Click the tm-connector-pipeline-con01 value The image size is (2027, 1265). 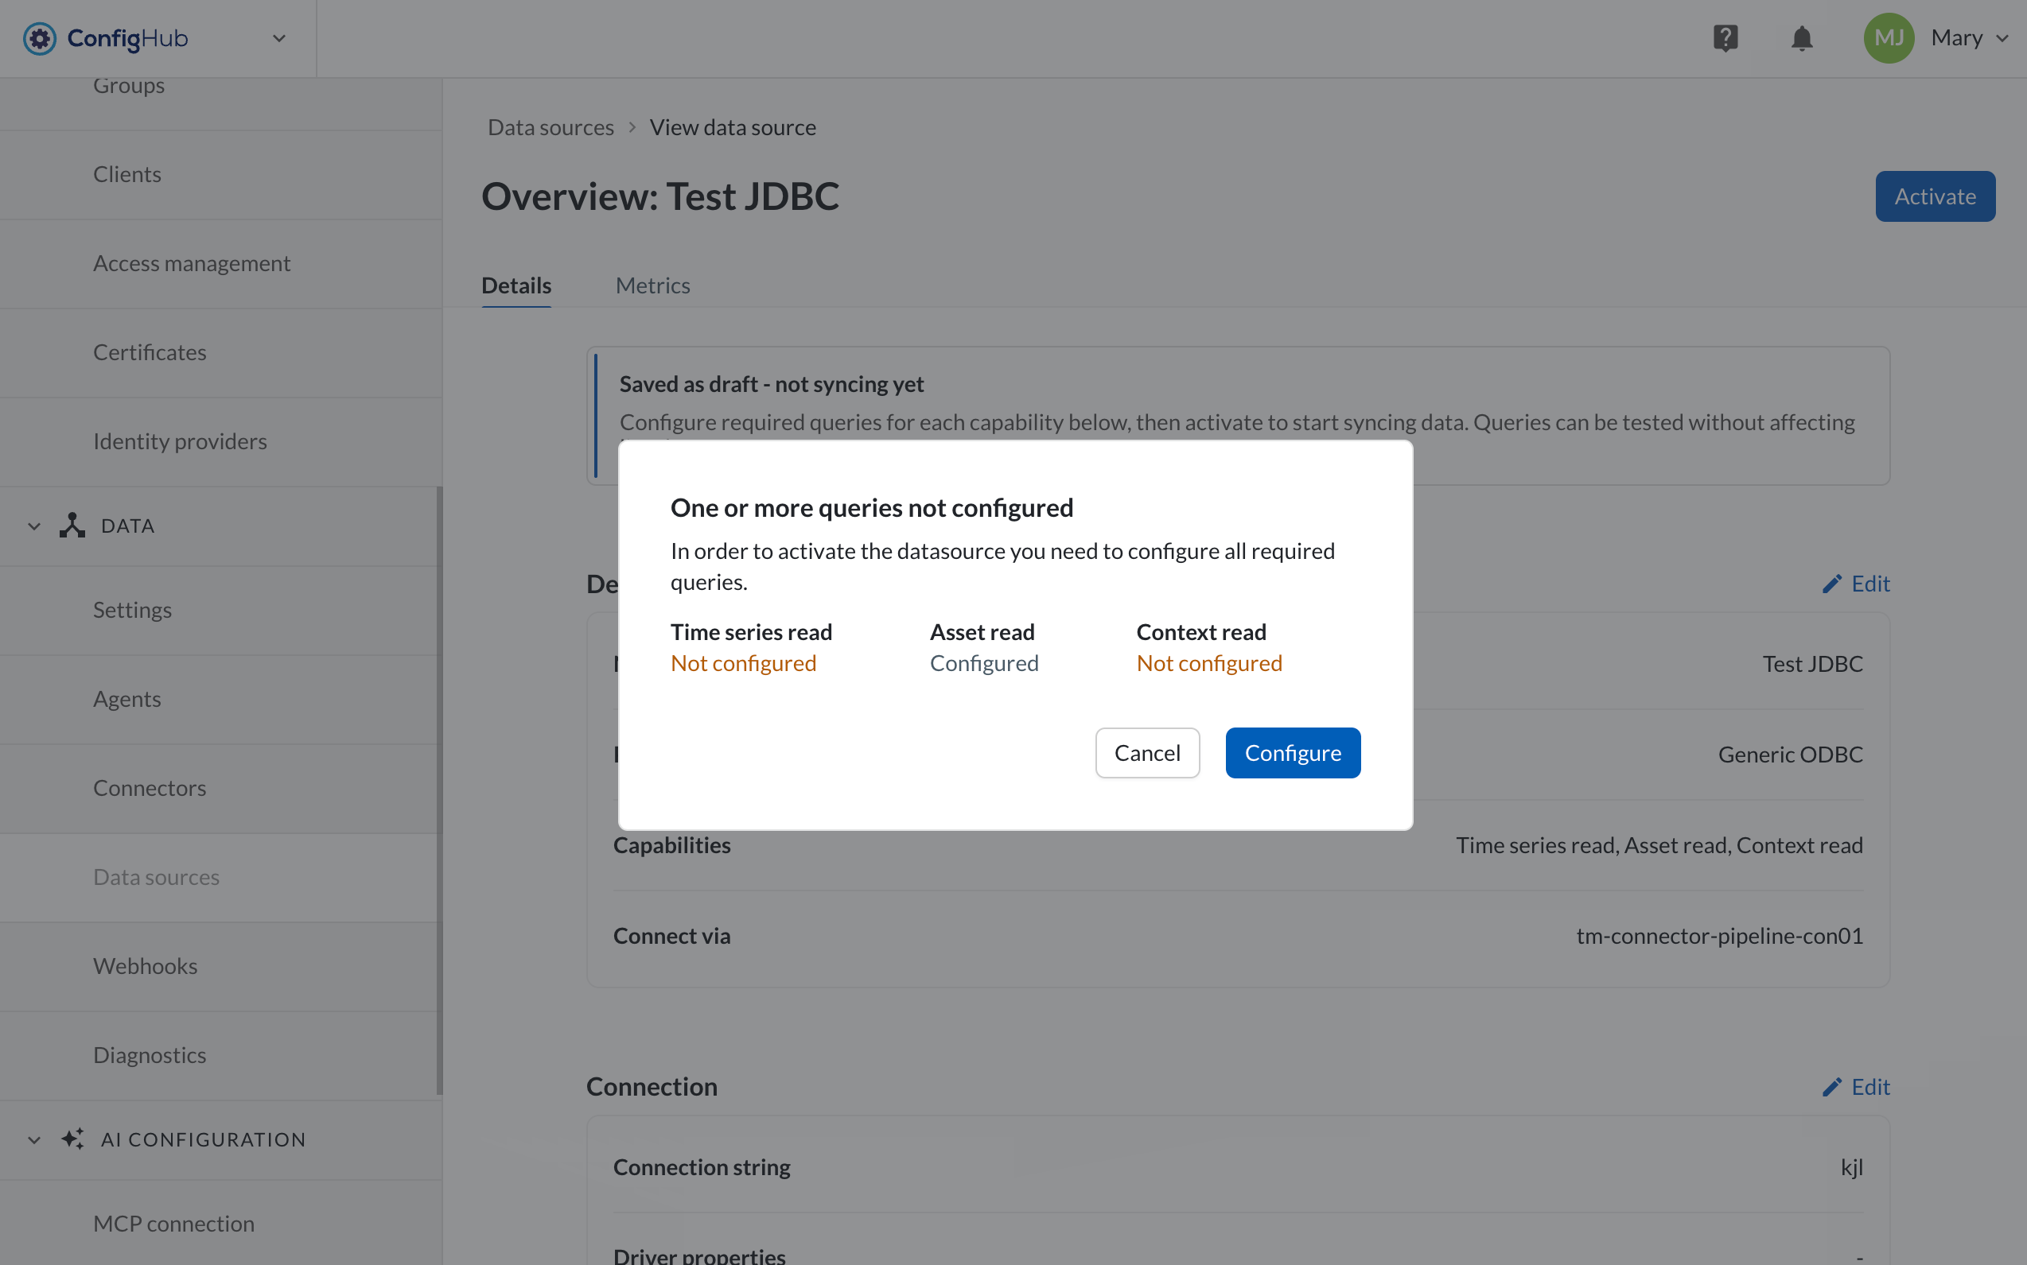coord(1719,935)
